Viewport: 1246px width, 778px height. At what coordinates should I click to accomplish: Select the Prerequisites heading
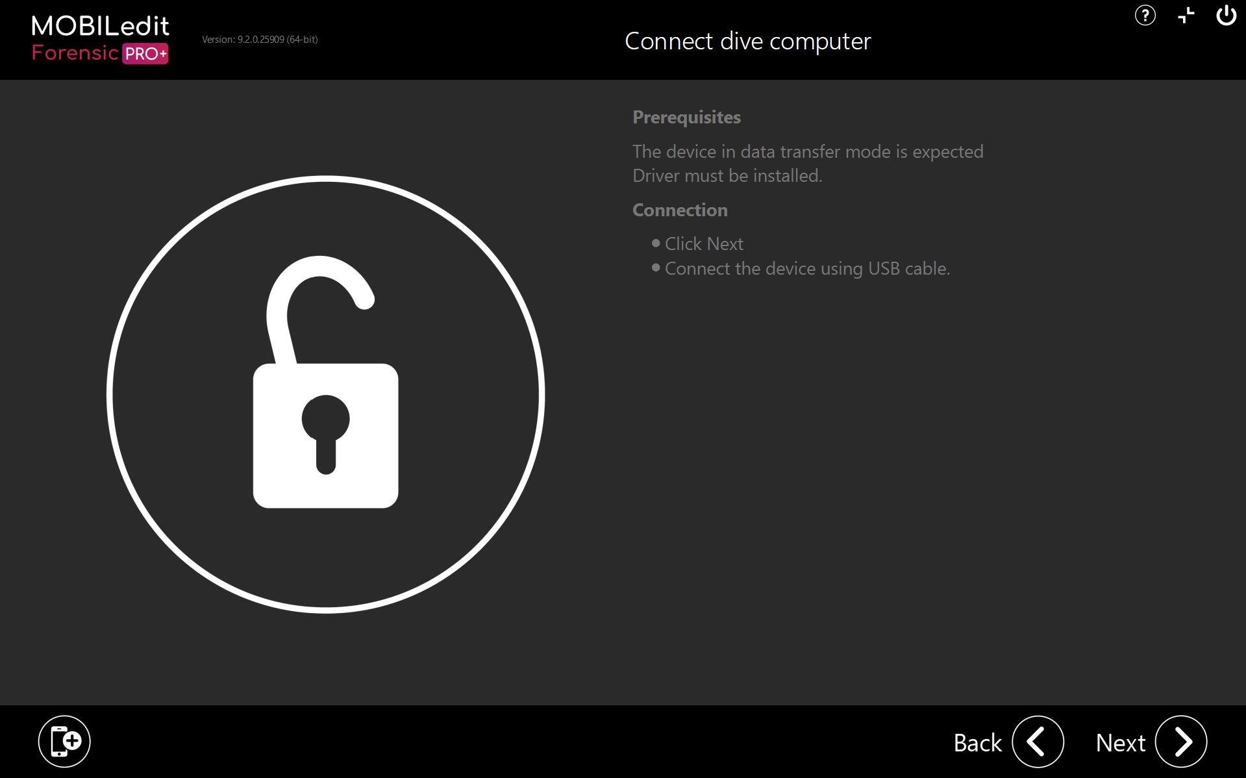pos(686,117)
